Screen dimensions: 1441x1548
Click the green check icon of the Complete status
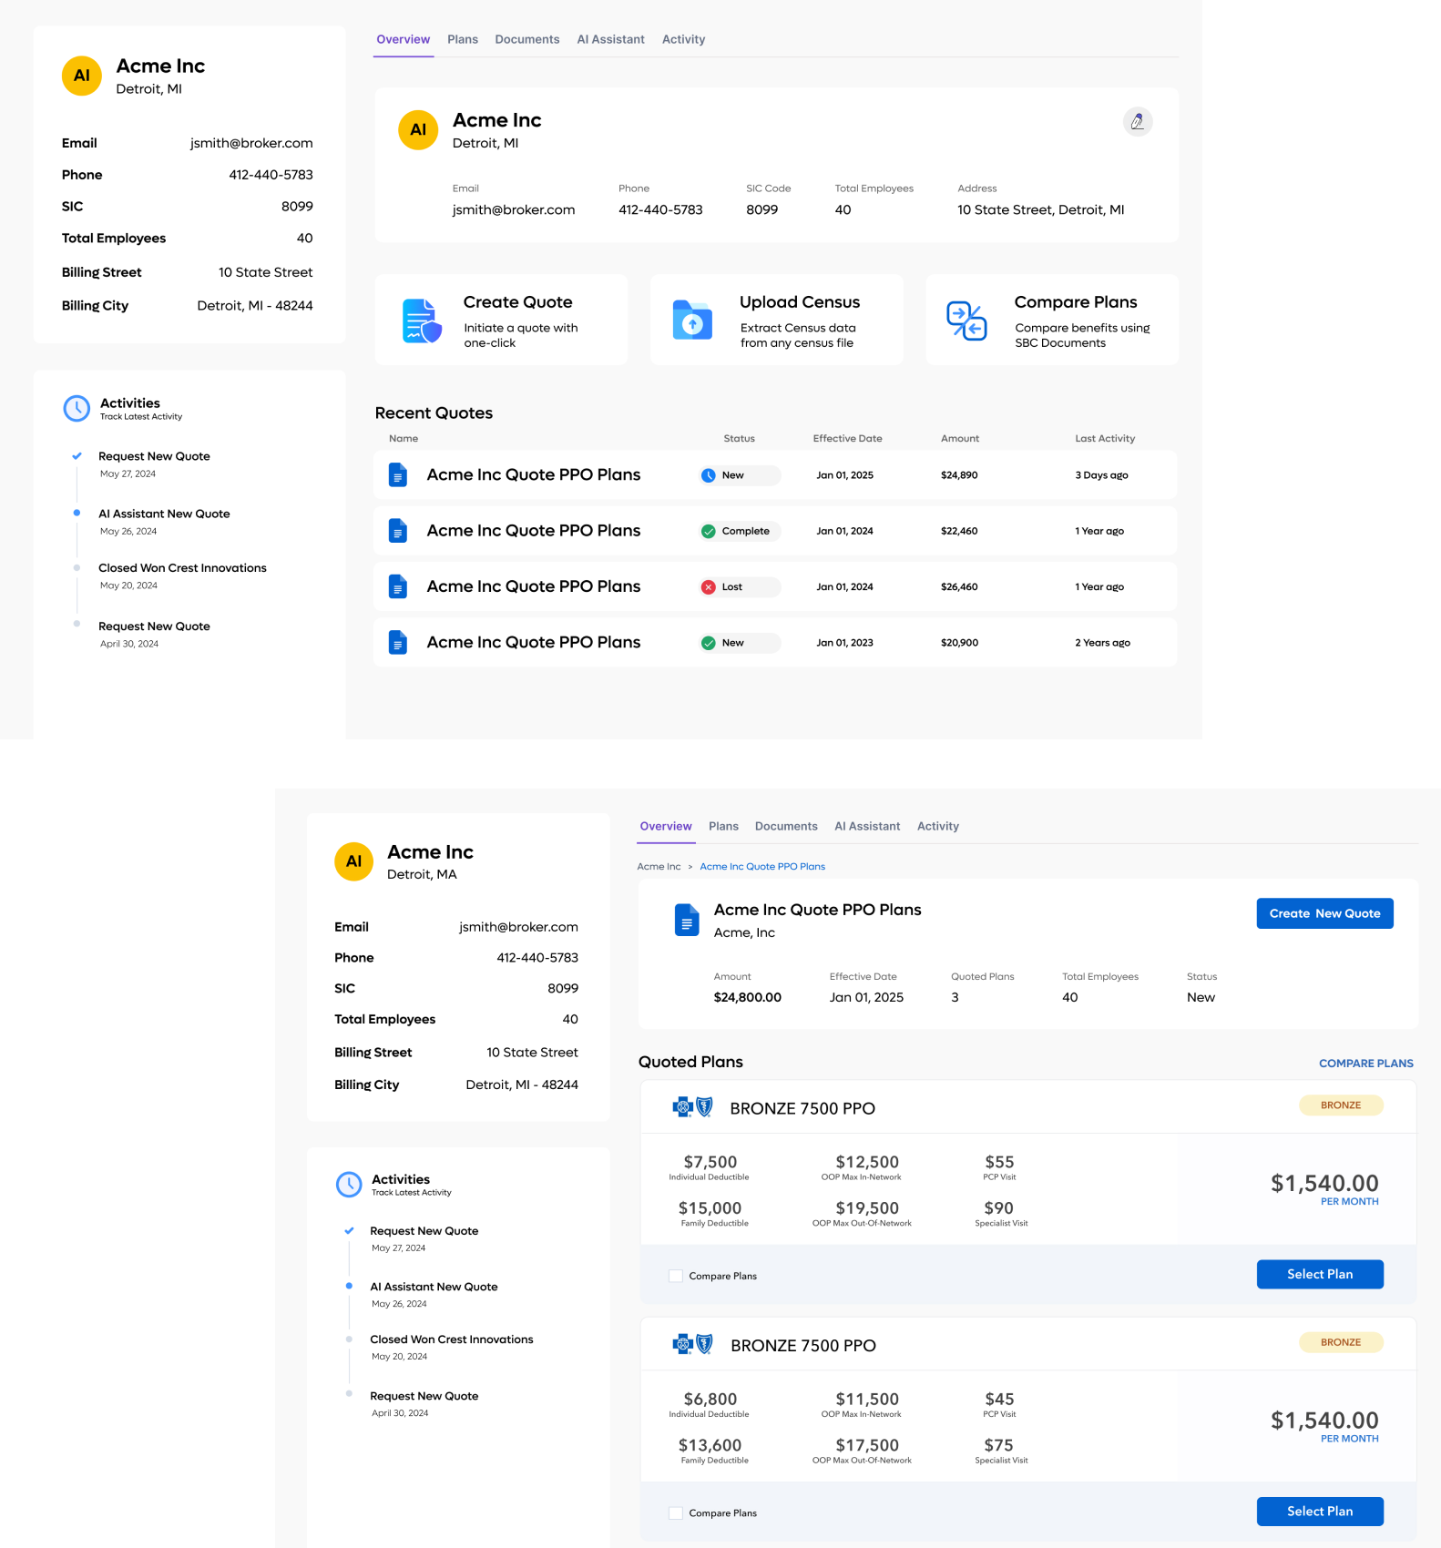709,532
